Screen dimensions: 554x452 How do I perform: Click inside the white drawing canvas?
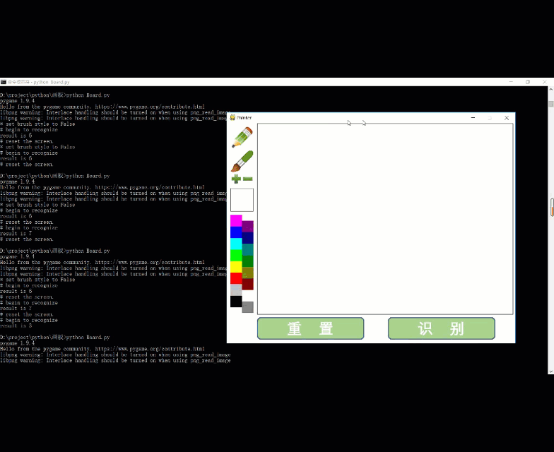385,219
